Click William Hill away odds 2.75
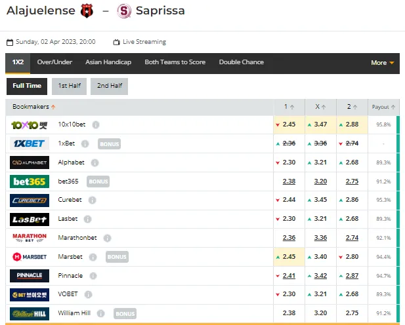This screenshot has width=405, height=325. [x=352, y=313]
